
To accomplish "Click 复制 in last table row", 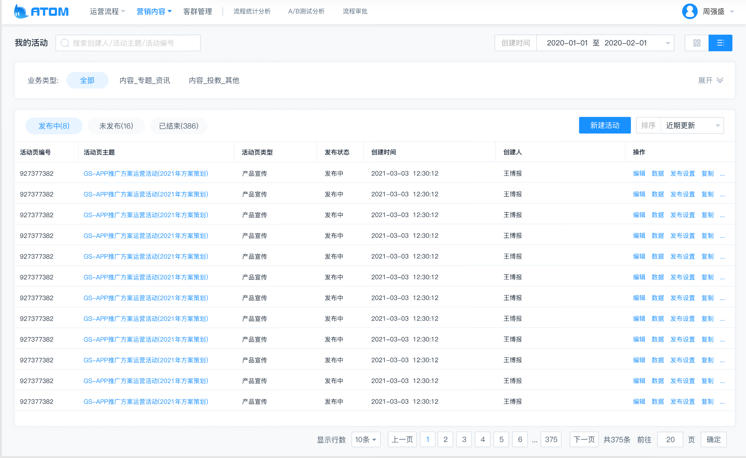I will click(707, 402).
